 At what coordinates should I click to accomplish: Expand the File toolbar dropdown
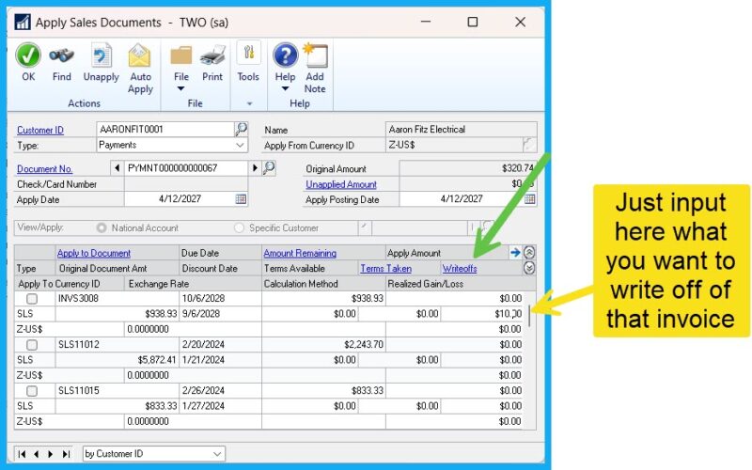(181, 90)
